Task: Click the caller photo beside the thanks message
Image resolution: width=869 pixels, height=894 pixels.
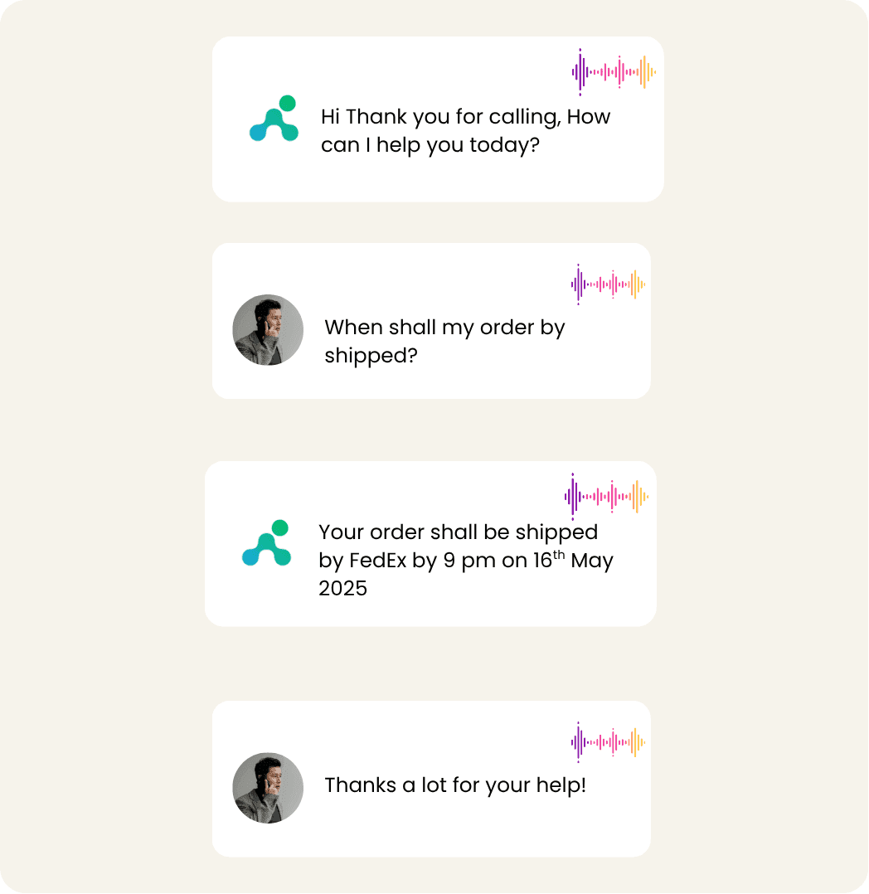Action: pos(268,788)
